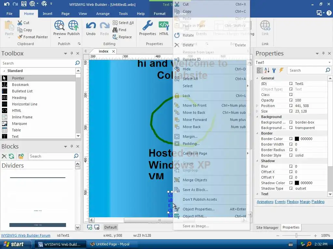
Task: Pick the Bulleted List tool
Action: (x=38, y=91)
